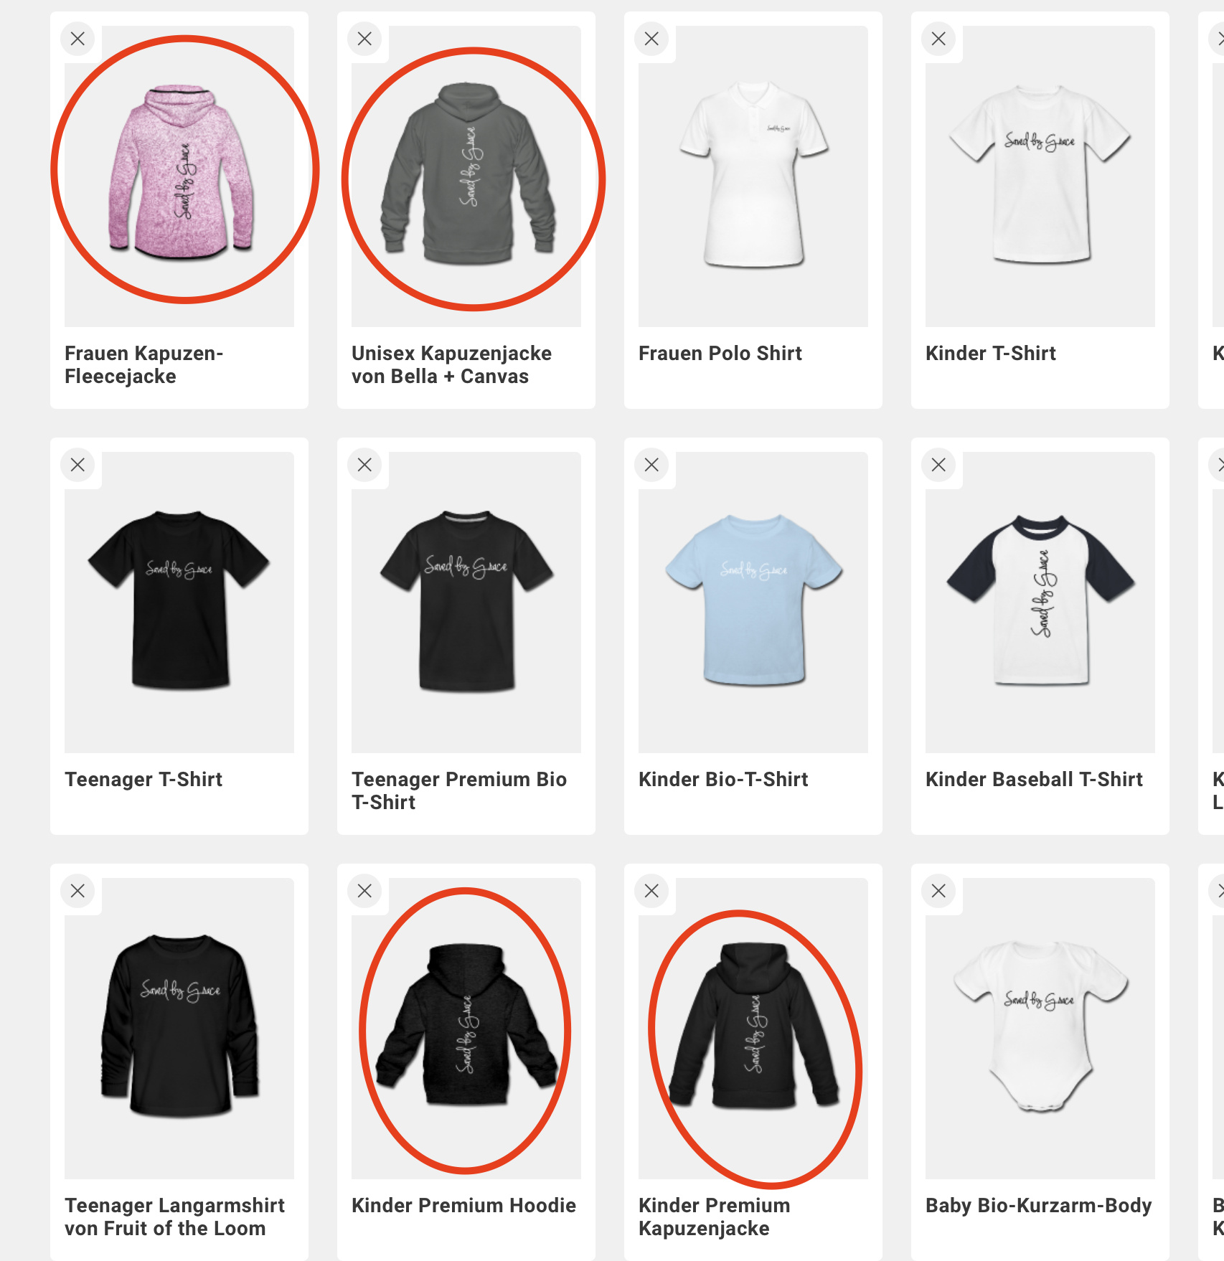This screenshot has width=1224, height=1261.
Task: Remove the Kinder Premium Kapuzenjacke product
Action: click(x=651, y=891)
